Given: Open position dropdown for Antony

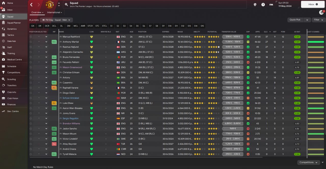Looking at the screenshot, I should pyautogui.click(x=46, y=78).
